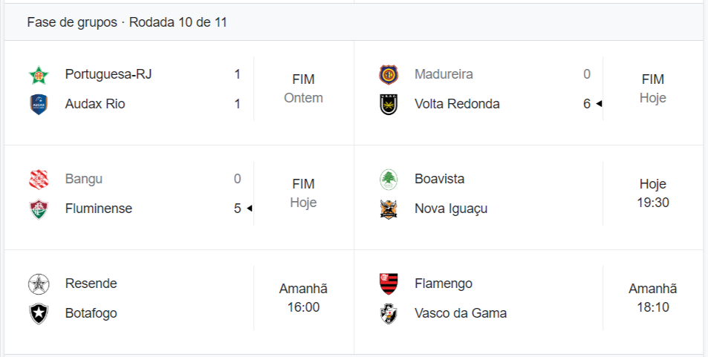Click the Vasco da Gama crest
This screenshot has width=708, height=357.
pyautogui.click(x=388, y=313)
